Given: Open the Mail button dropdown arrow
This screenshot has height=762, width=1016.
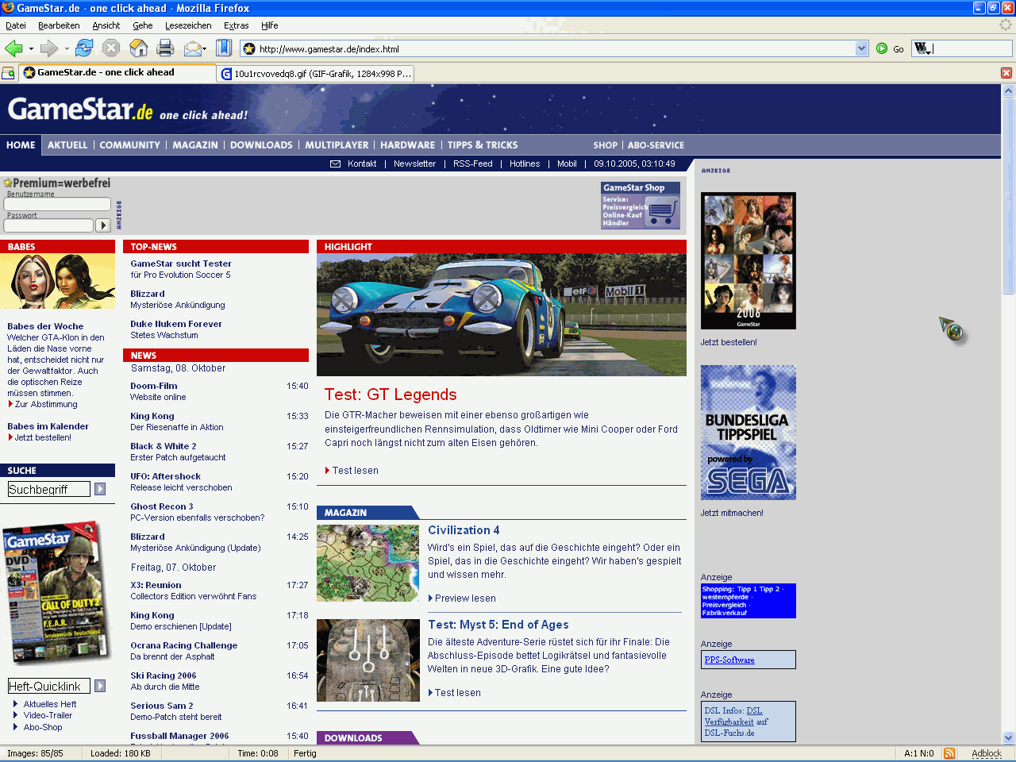Looking at the screenshot, I should click(204, 49).
